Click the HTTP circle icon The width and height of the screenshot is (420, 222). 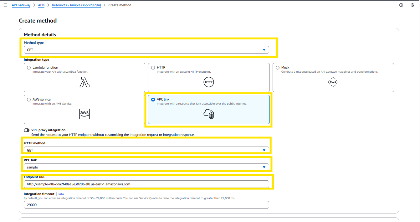point(209,82)
